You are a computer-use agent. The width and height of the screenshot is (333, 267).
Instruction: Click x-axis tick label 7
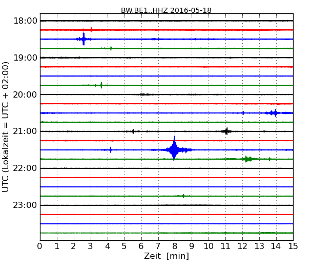pos(158,246)
